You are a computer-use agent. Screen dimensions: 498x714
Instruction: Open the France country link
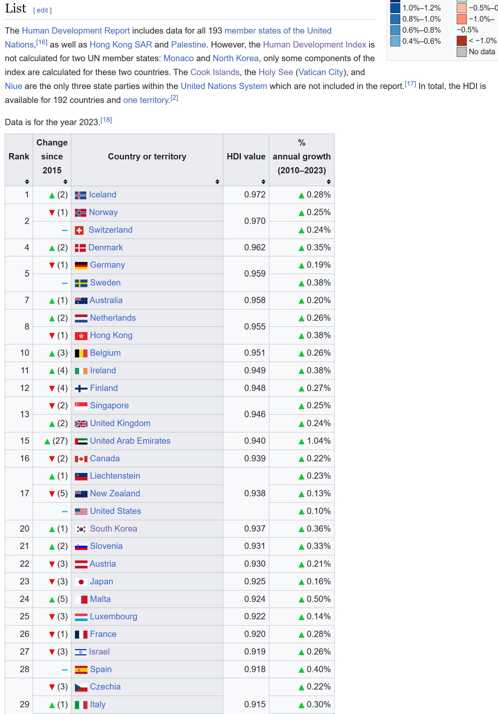click(x=103, y=634)
